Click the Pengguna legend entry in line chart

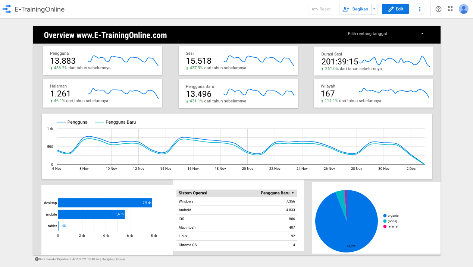(72, 122)
